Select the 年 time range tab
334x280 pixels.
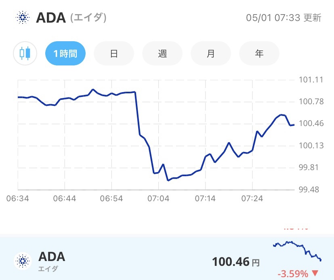pos(259,53)
